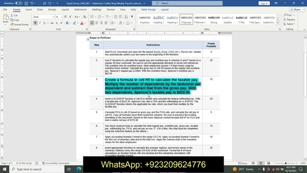Align text to the right
The height and width of the screenshot is (173, 307).
[101, 23]
